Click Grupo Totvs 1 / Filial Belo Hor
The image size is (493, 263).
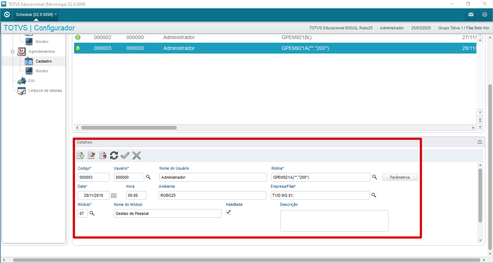point(464,28)
